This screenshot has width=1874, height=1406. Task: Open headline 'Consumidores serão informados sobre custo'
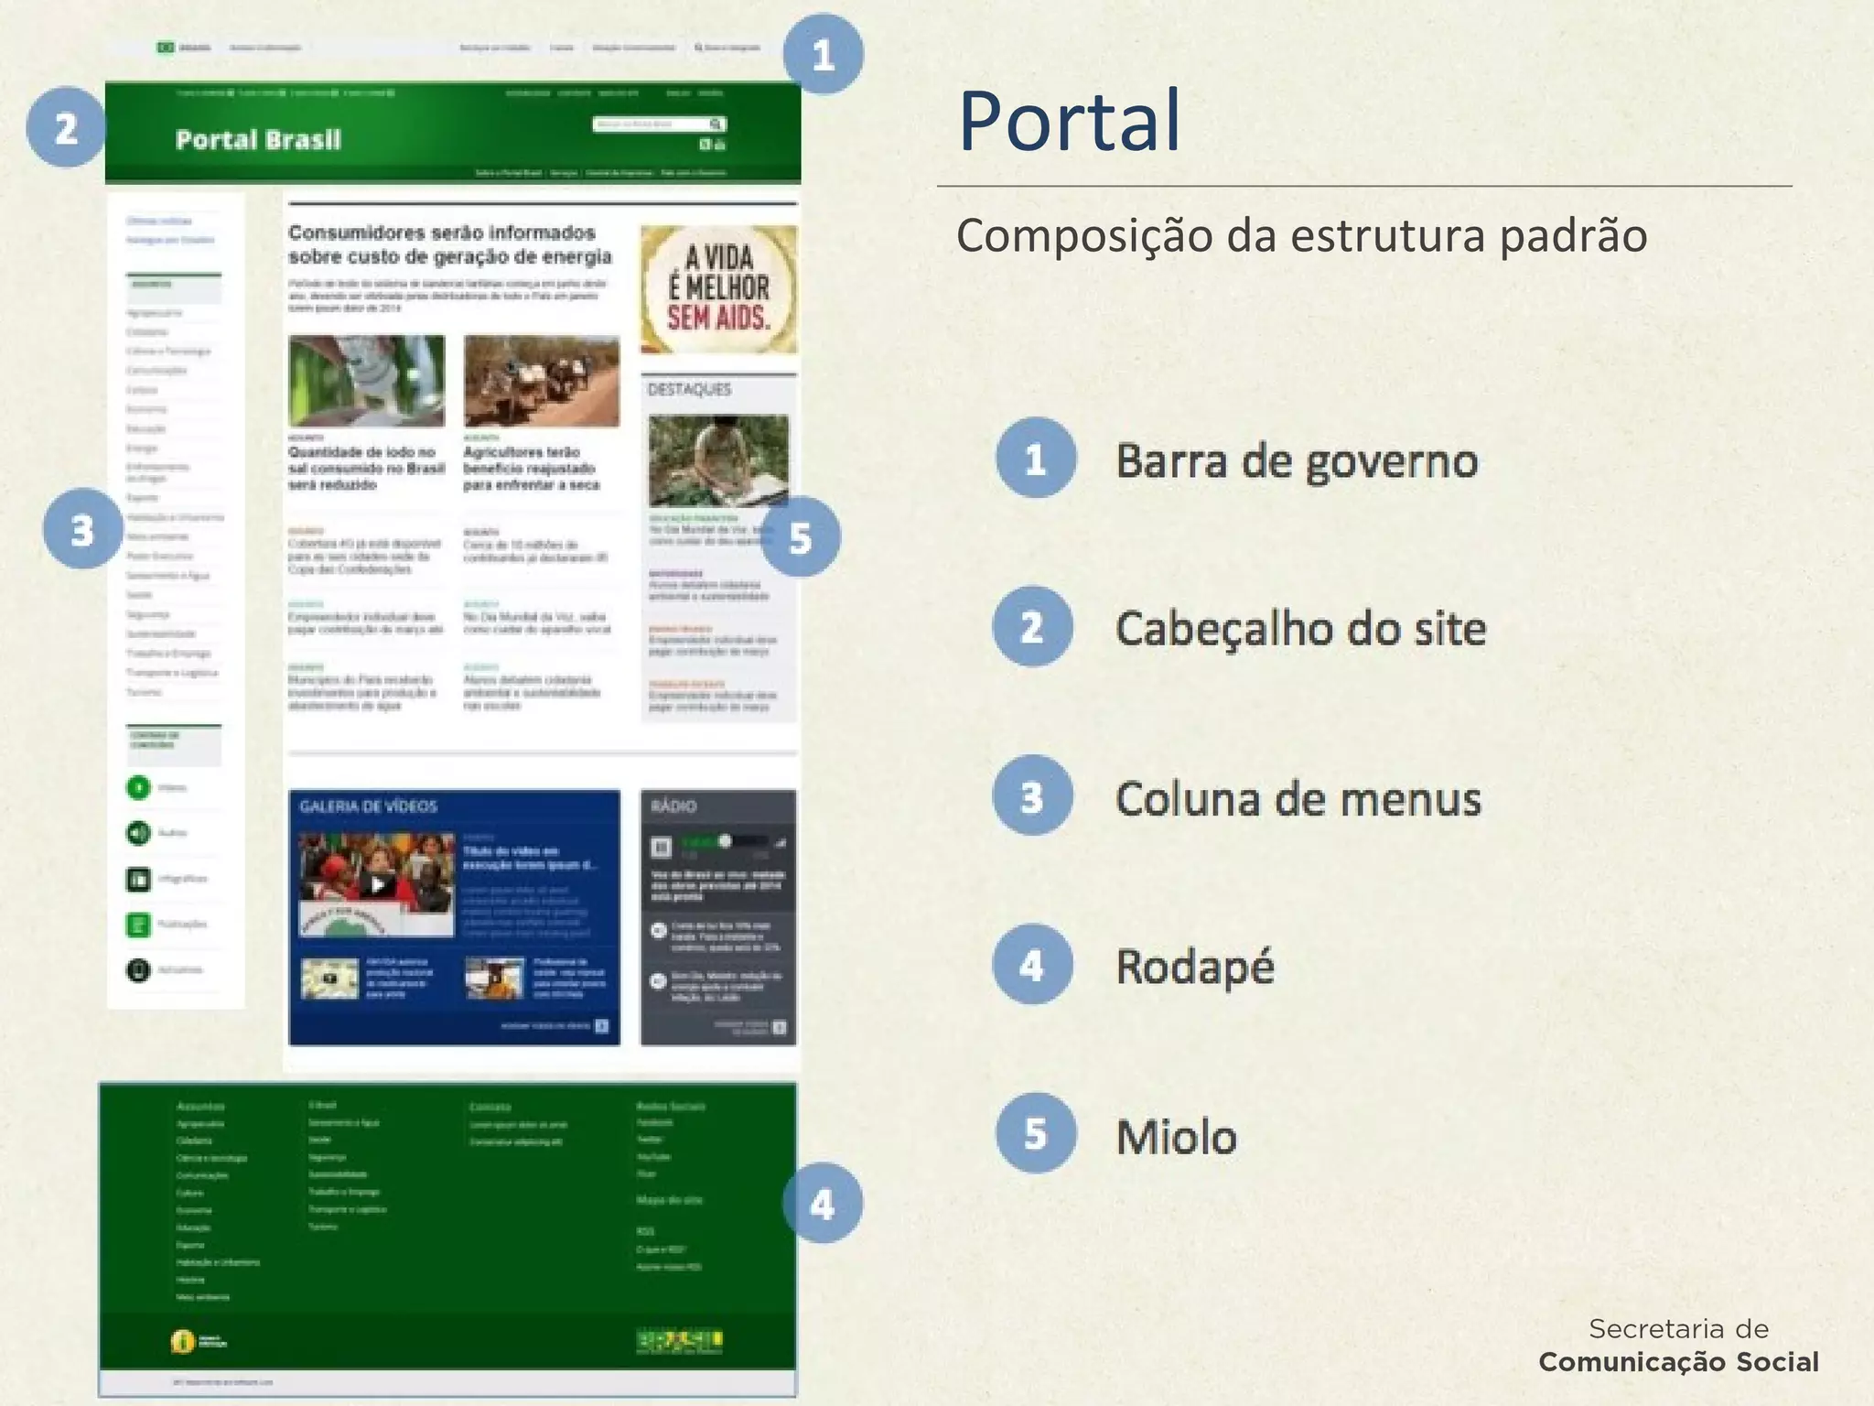[x=450, y=244]
